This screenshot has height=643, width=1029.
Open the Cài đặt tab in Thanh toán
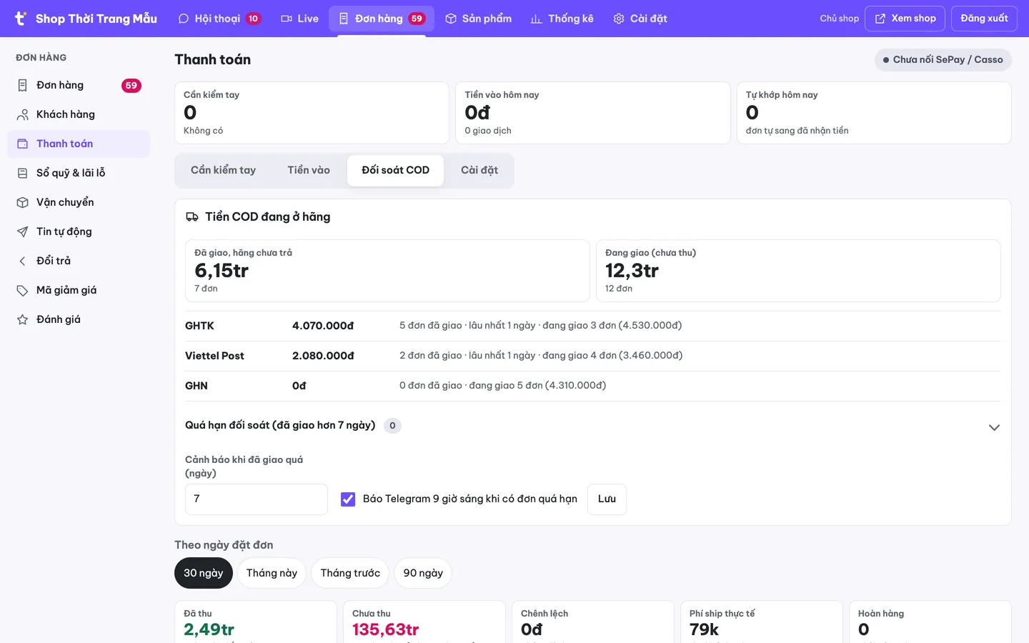click(x=479, y=171)
